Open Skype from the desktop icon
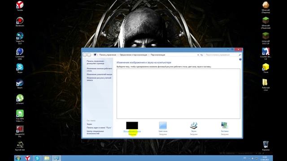This screenshot has height=161, width=287. coord(20,68)
